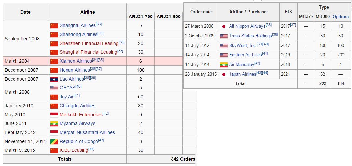Click the flag next to Republic of Congo
The image size is (352, 166).
pyautogui.click(x=54, y=142)
